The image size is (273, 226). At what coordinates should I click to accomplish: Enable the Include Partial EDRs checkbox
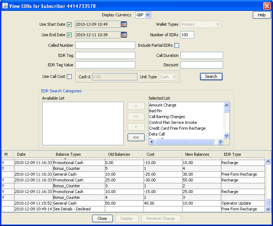click(176, 46)
